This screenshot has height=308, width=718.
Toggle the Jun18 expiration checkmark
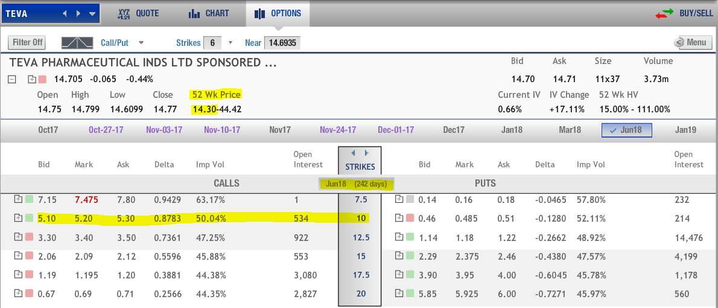point(613,130)
